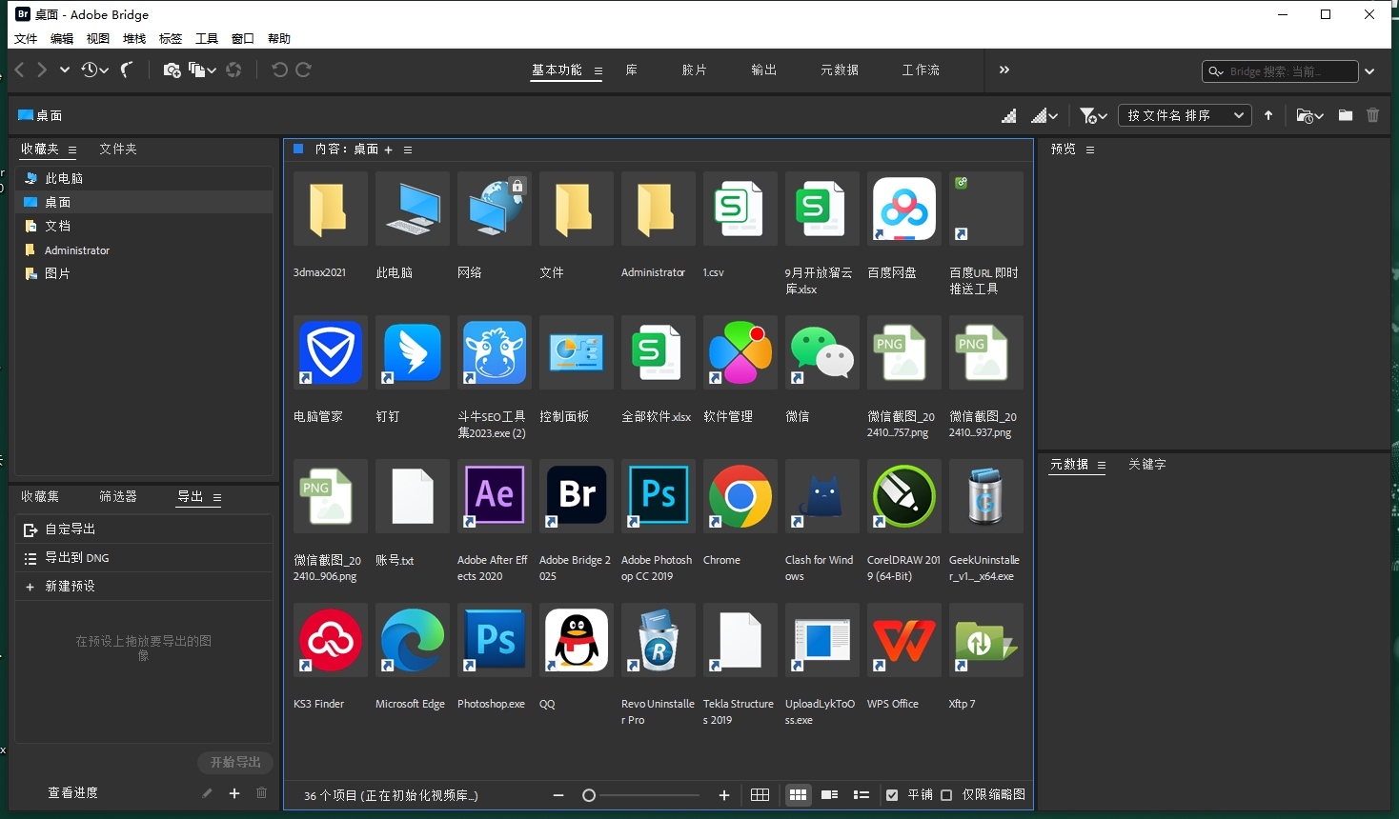1399x819 pixels.
Task: Rotate image counterclockwise 90 degrees
Action: (x=278, y=69)
